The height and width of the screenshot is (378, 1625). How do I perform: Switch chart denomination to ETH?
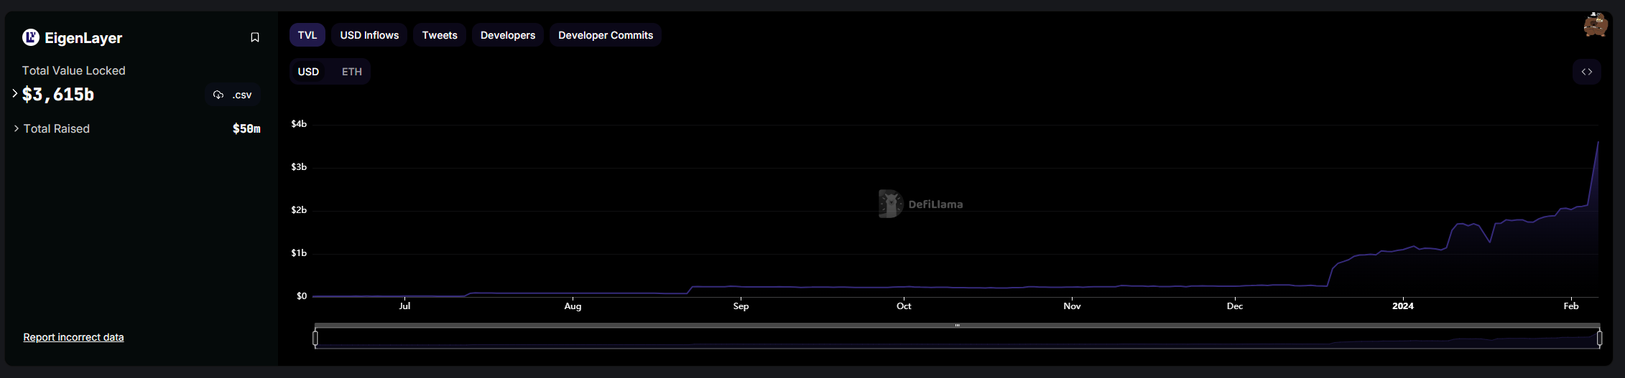(x=351, y=72)
